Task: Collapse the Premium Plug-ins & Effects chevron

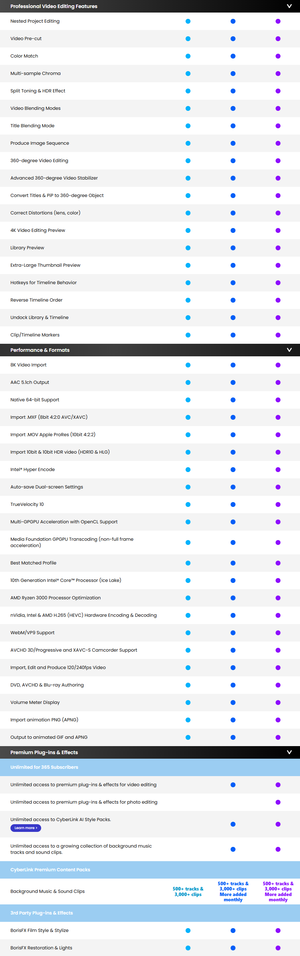Action: pyautogui.click(x=289, y=752)
